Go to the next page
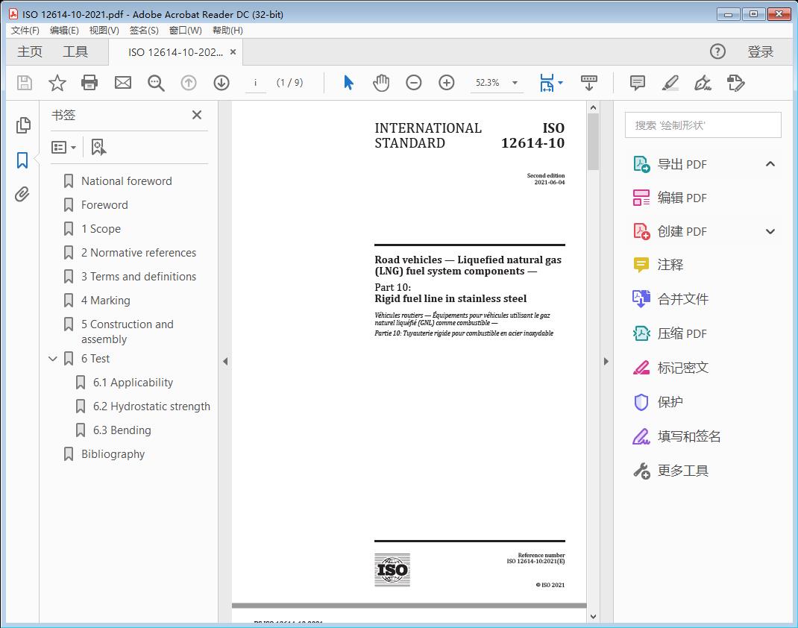The width and height of the screenshot is (798, 628). 222,83
